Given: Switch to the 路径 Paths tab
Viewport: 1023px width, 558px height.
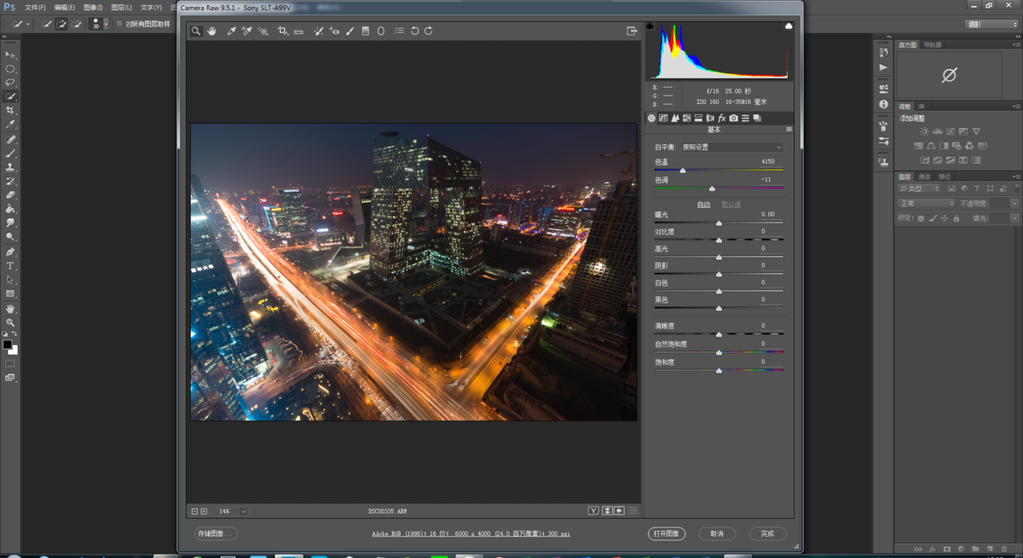Looking at the screenshot, I should [x=945, y=176].
